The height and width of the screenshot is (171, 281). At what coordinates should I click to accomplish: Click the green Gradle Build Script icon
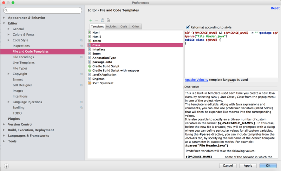(90, 66)
